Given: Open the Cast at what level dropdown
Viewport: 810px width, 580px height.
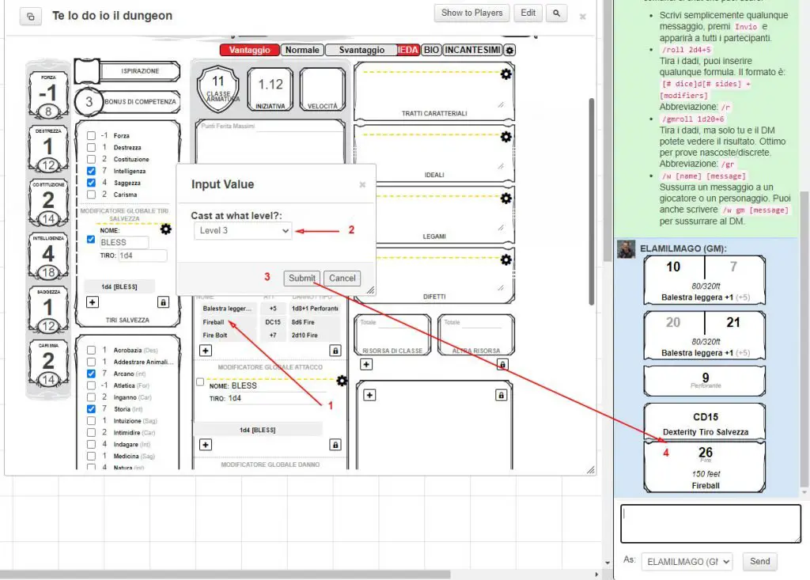Looking at the screenshot, I should tap(243, 230).
